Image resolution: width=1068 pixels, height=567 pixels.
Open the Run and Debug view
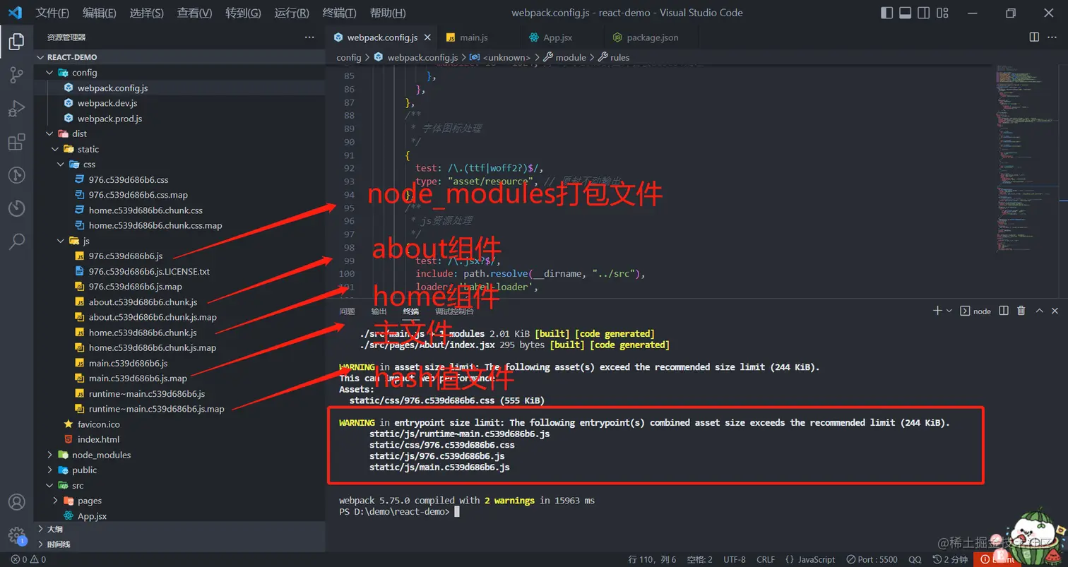pos(16,109)
